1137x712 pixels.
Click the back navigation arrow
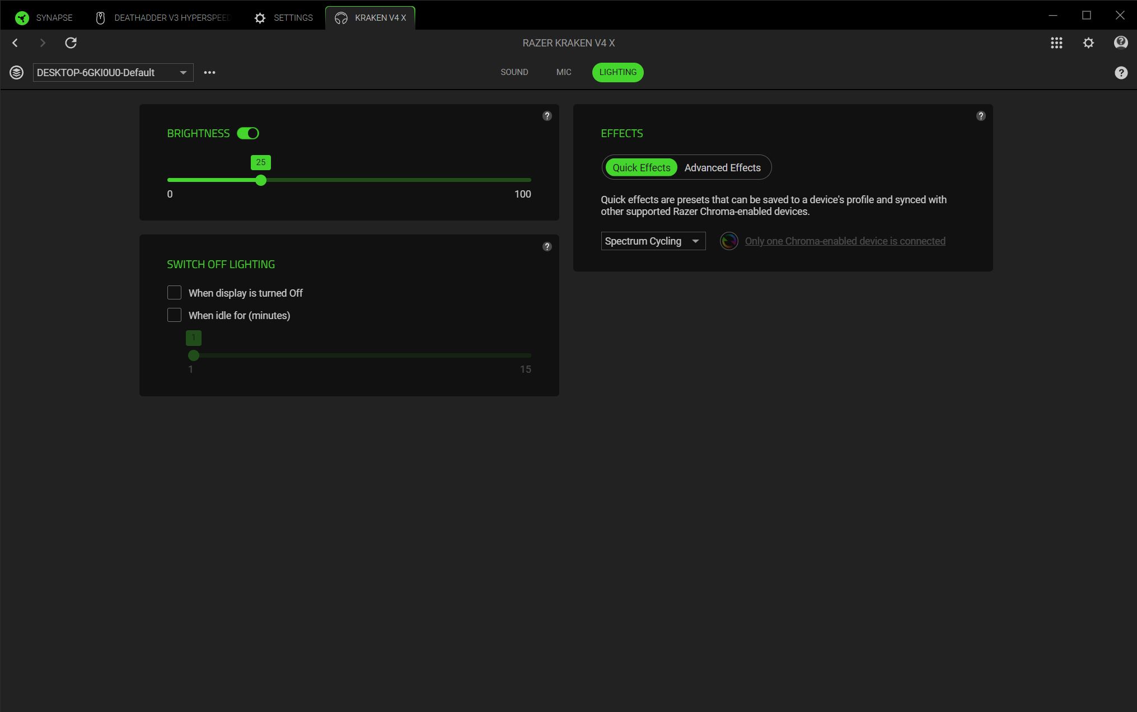[15, 43]
